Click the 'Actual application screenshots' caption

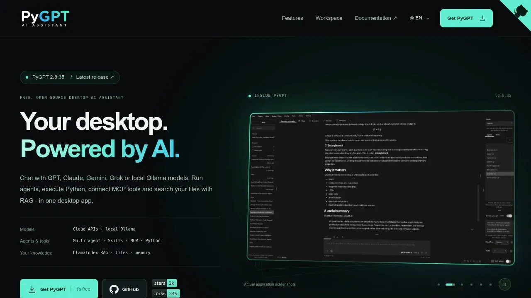(x=270, y=284)
